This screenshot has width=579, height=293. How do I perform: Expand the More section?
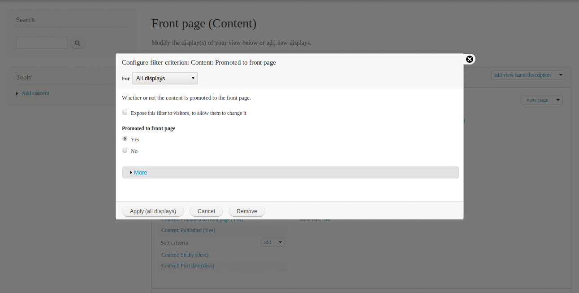[140, 172]
